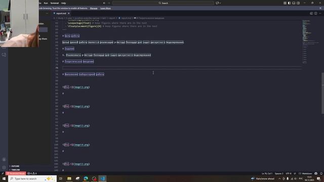Click the Type here to search box

pyautogui.click(x=32, y=178)
